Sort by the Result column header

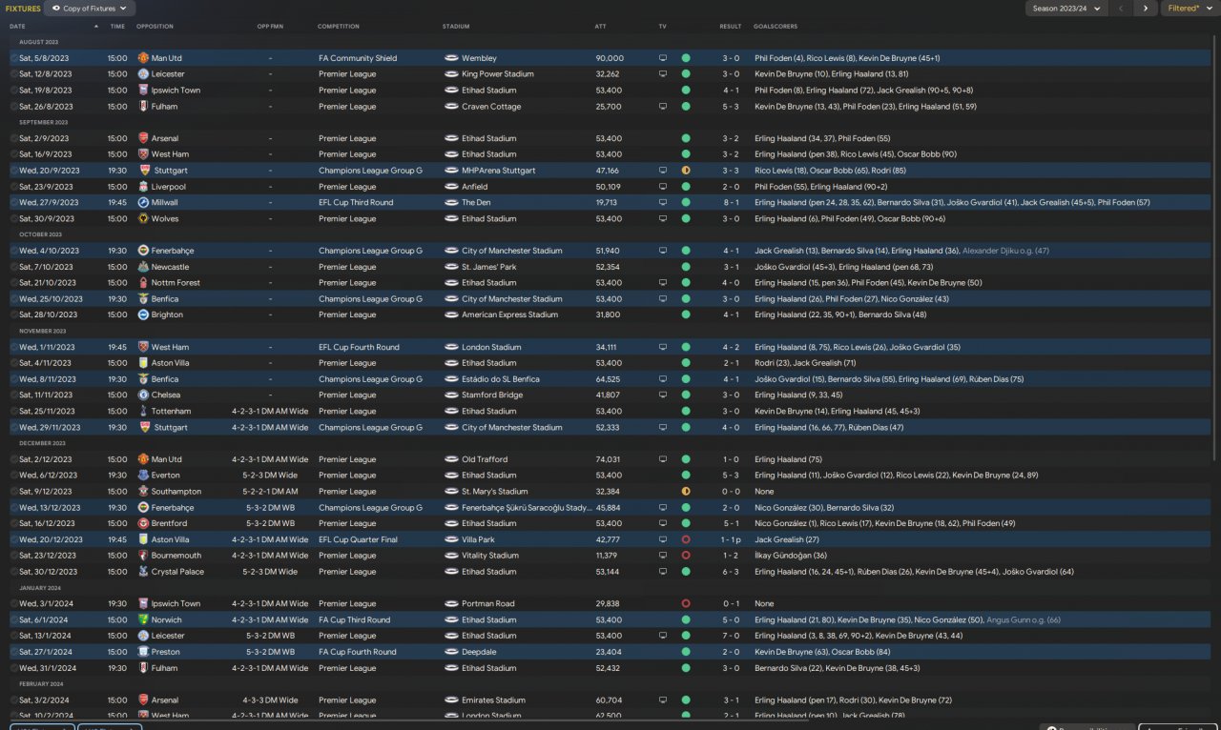(731, 27)
